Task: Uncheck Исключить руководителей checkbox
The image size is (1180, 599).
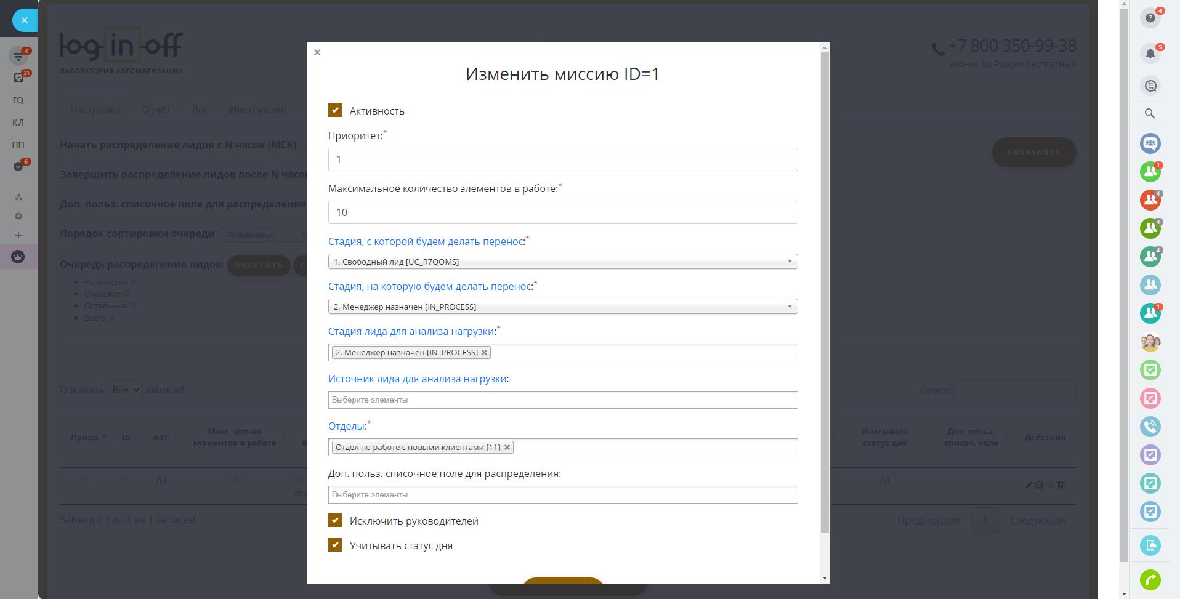Action: coord(335,521)
